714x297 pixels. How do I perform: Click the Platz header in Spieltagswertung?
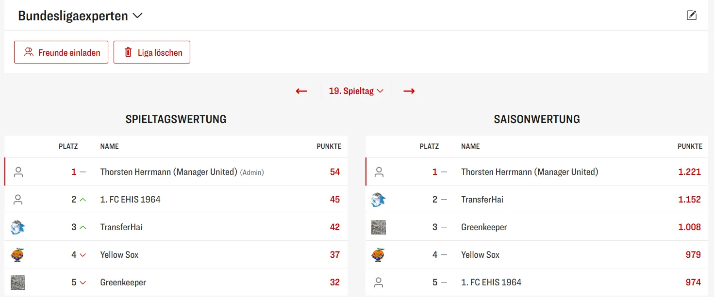tap(68, 146)
